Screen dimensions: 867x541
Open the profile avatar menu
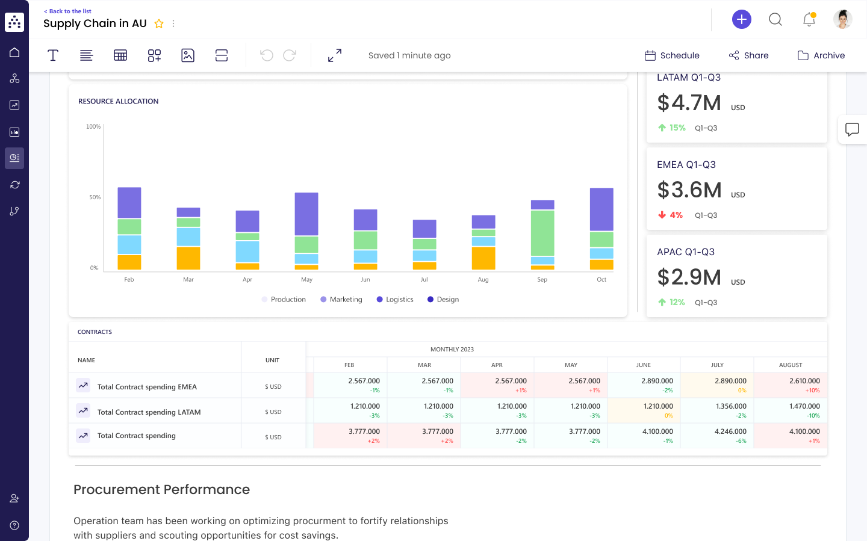tap(842, 19)
